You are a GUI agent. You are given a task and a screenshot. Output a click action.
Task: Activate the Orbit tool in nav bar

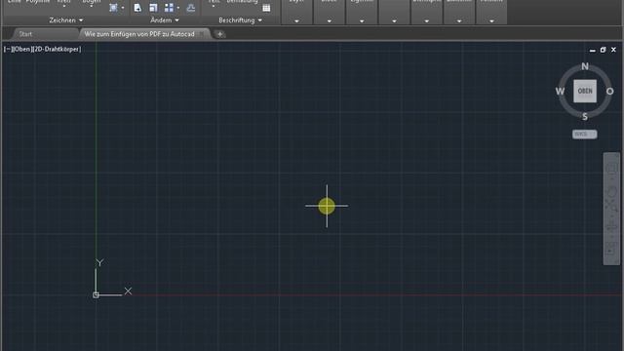pyautogui.click(x=611, y=227)
